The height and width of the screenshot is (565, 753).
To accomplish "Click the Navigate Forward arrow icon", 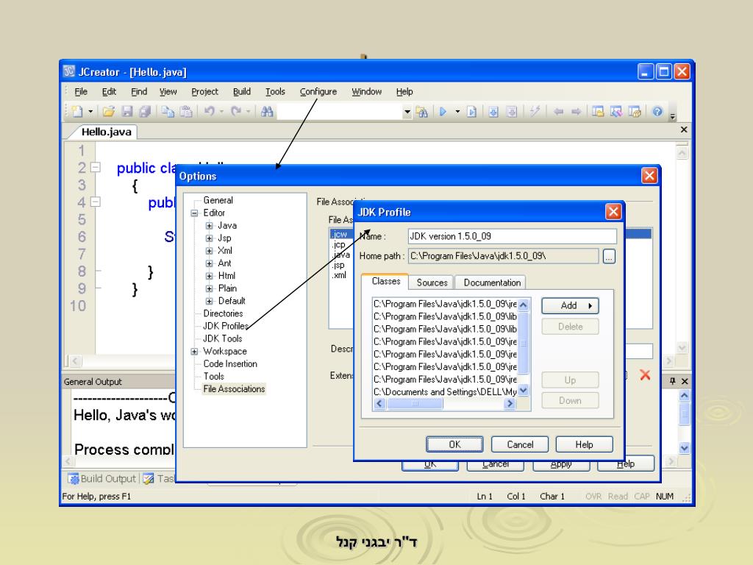I will (x=576, y=112).
